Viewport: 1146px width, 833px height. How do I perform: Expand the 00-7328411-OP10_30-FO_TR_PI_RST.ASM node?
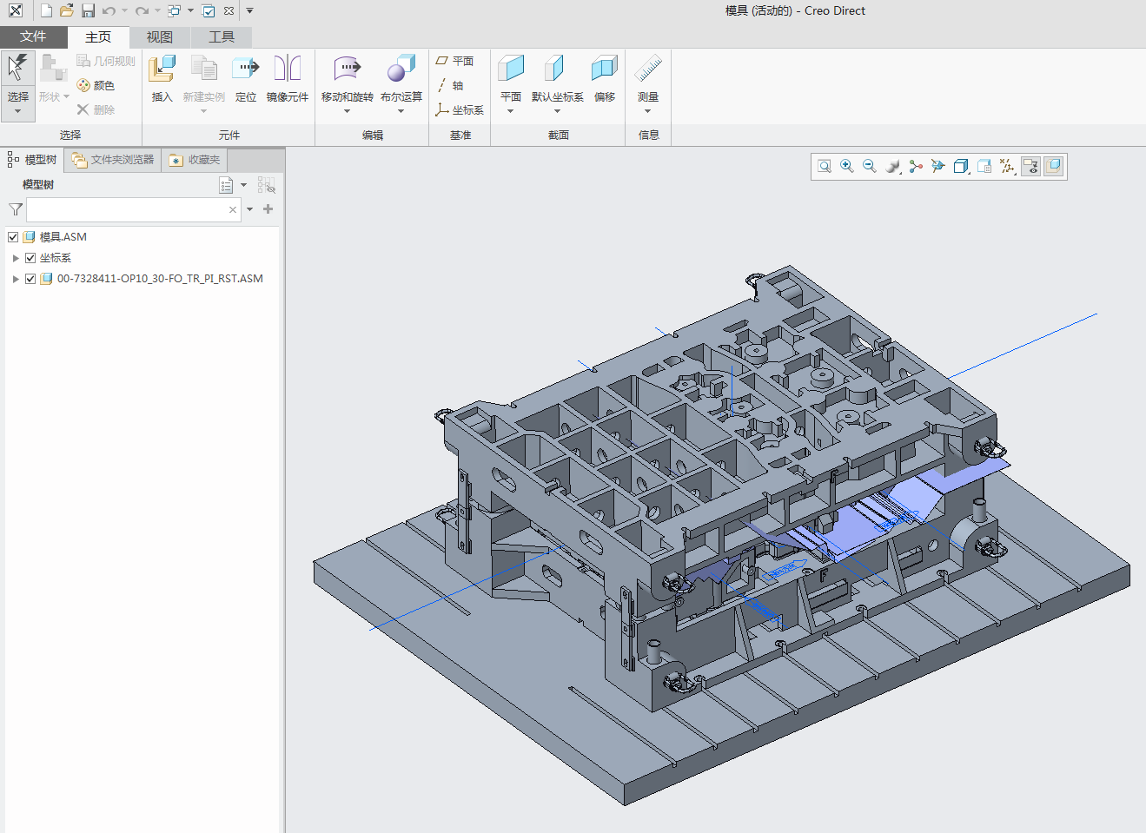tap(16, 279)
